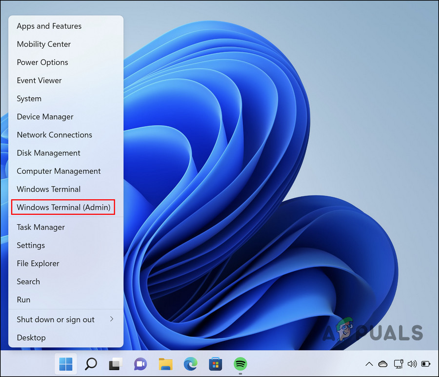Open Device Manager
The image size is (439, 377).
pos(45,117)
